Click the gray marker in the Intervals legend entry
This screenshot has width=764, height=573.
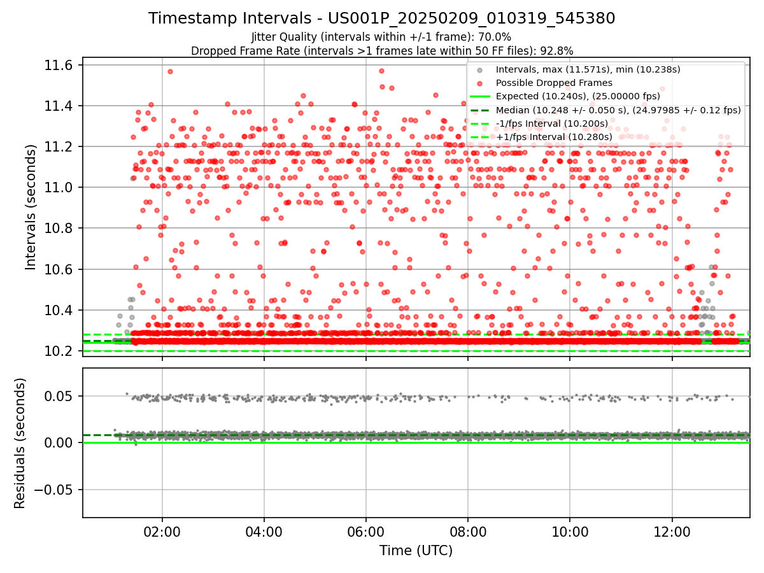(x=481, y=70)
